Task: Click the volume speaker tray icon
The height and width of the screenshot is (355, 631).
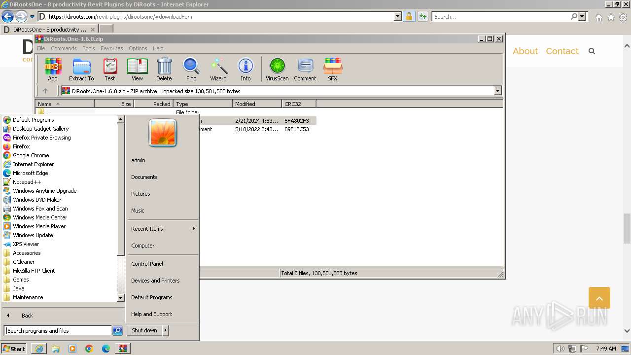Action: click(561, 349)
